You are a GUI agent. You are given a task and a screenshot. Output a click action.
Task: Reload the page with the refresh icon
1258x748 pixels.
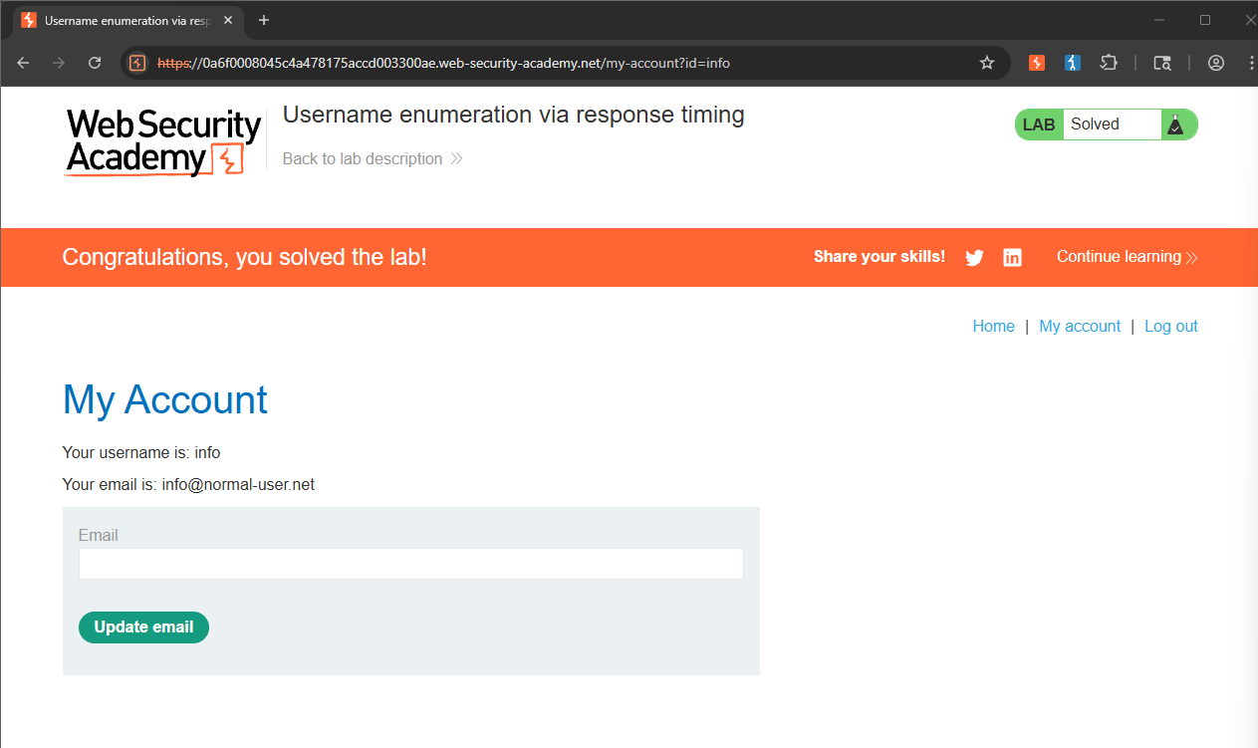(95, 63)
